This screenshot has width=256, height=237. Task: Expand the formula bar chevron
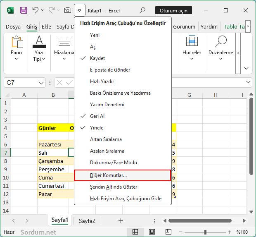tap(248, 82)
